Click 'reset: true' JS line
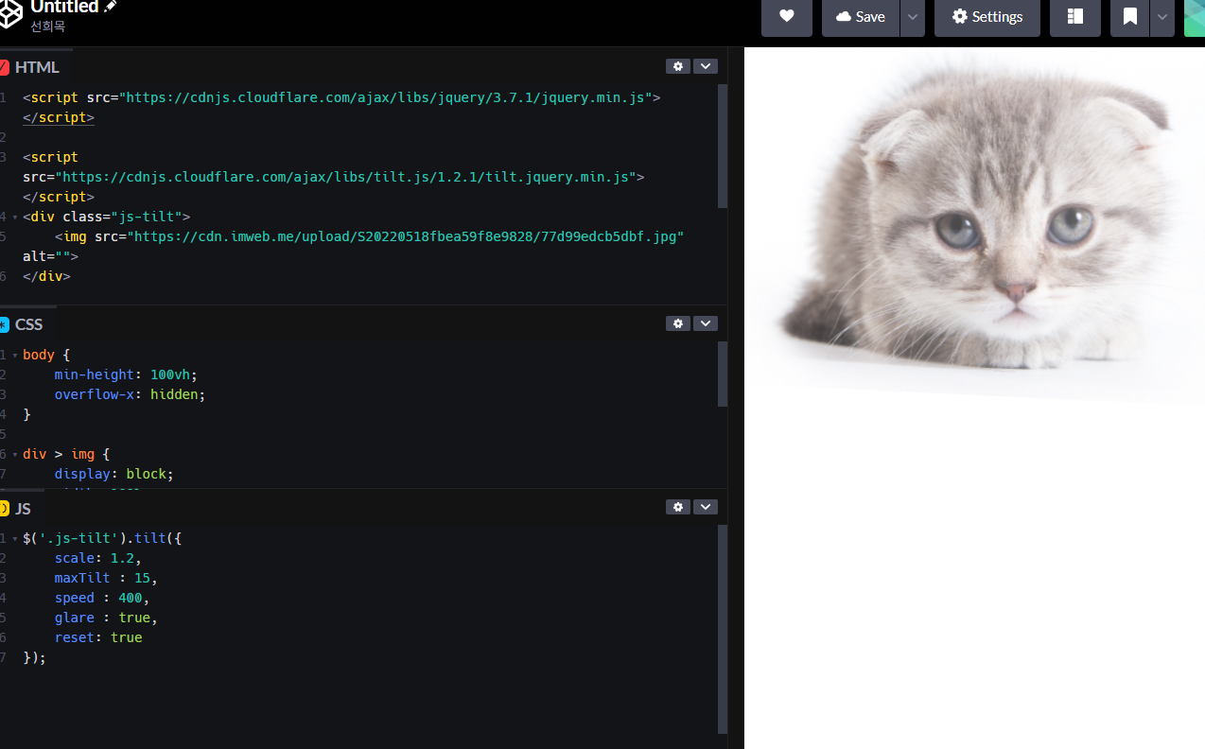Screen dimensions: 1205x749 click(x=98, y=637)
